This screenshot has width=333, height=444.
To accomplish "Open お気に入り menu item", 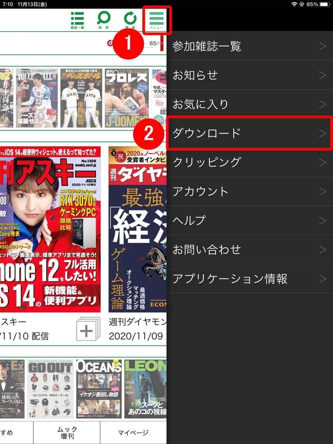I will pyautogui.click(x=250, y=104).
